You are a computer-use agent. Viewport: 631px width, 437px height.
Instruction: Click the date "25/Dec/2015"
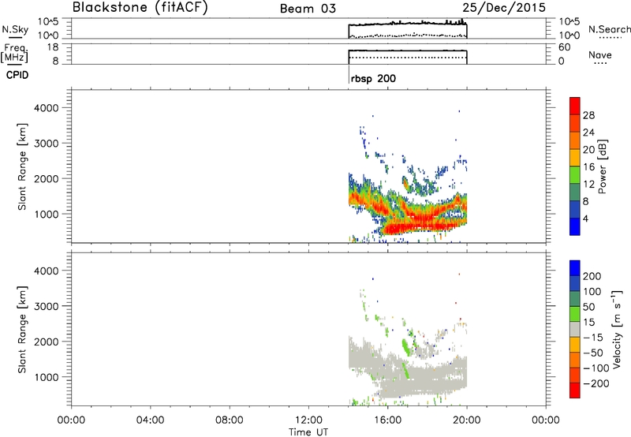[x=504, y=8]
